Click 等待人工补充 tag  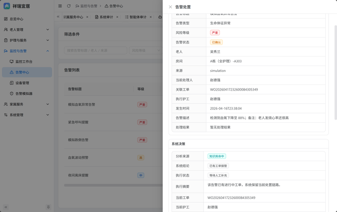point(218,175)
